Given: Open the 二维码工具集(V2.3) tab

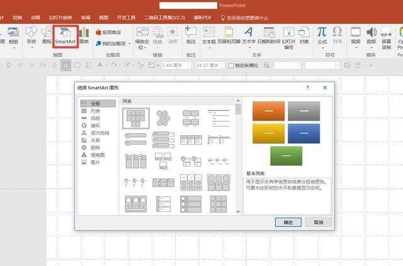Looking at the screenshot, I should click(164, 18).
